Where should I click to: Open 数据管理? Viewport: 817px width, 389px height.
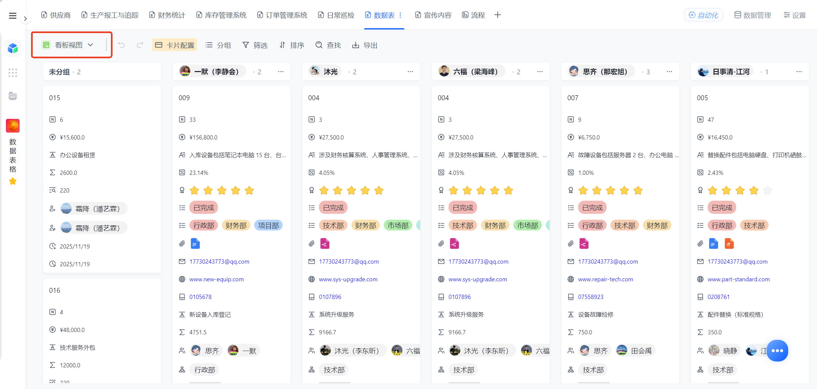point(753,15)
